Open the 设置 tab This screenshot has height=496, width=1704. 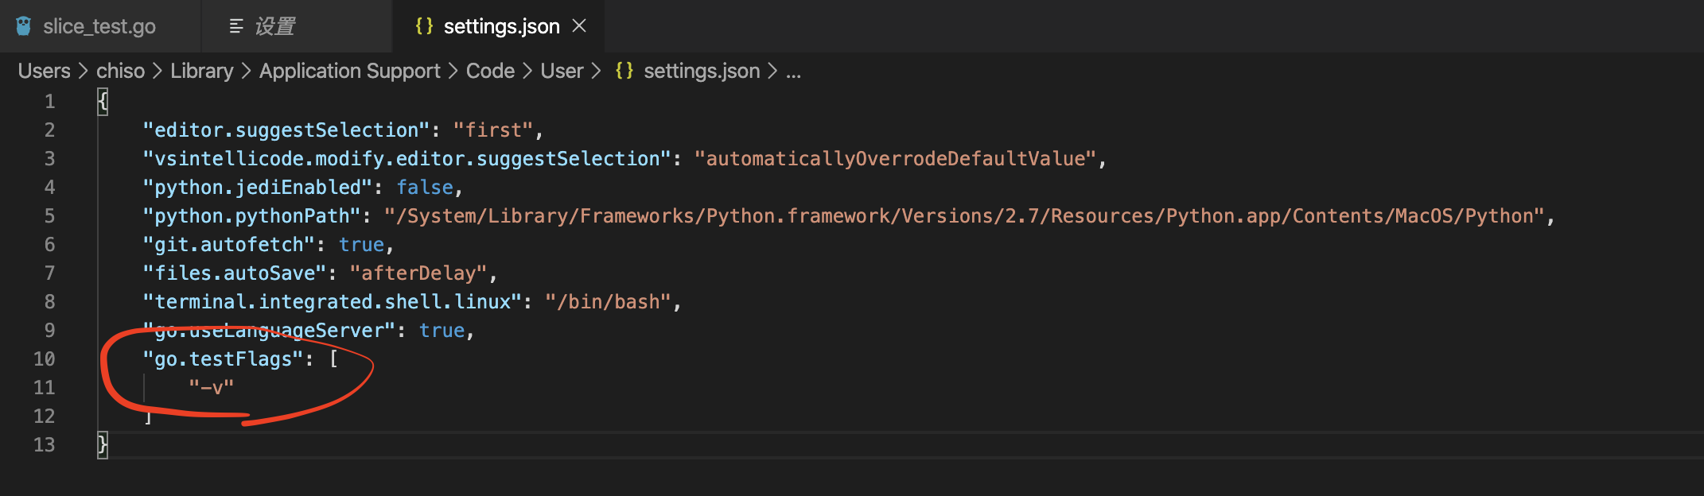tap(274, 26)
